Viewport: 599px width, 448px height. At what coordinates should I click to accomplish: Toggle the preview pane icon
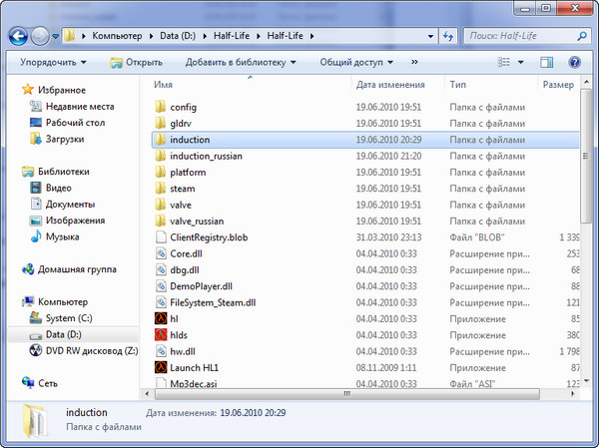[547, 62]
